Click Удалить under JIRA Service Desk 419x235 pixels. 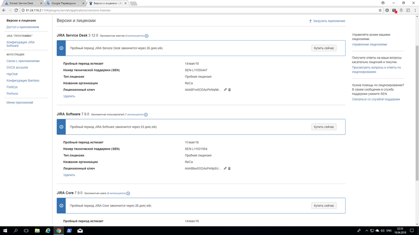click(x=69, y=96)
